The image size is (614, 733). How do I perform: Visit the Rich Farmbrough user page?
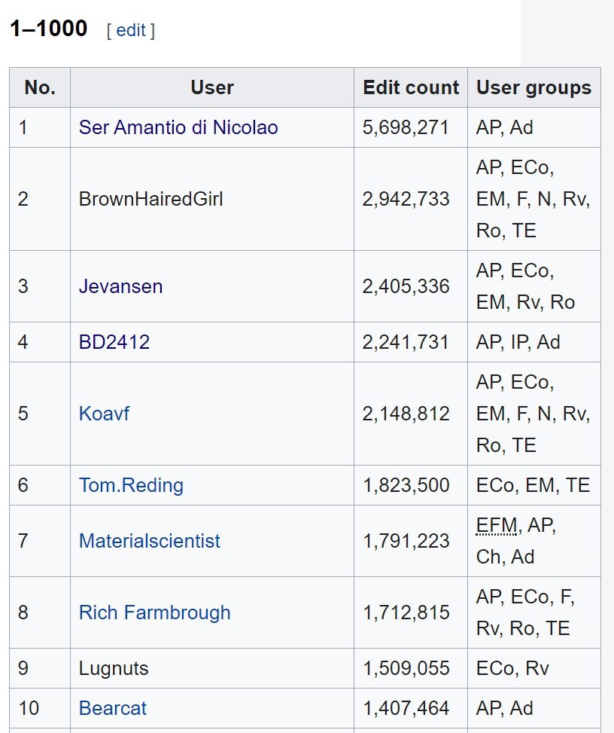click(154, 612)
